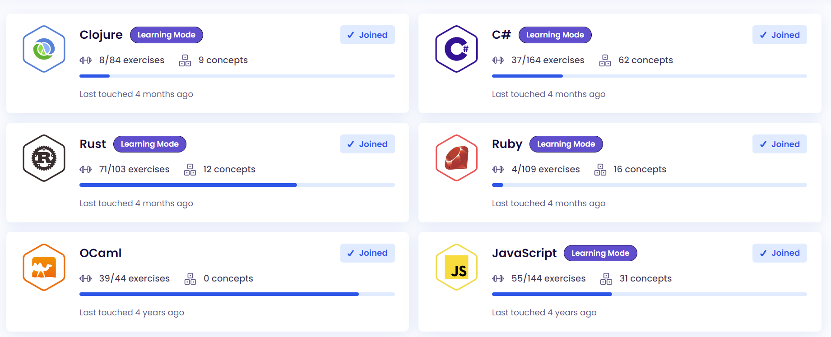This screenshot has height=337, width=831.
Task: Click the '9 concepts' text
Action: click(223, 60)
